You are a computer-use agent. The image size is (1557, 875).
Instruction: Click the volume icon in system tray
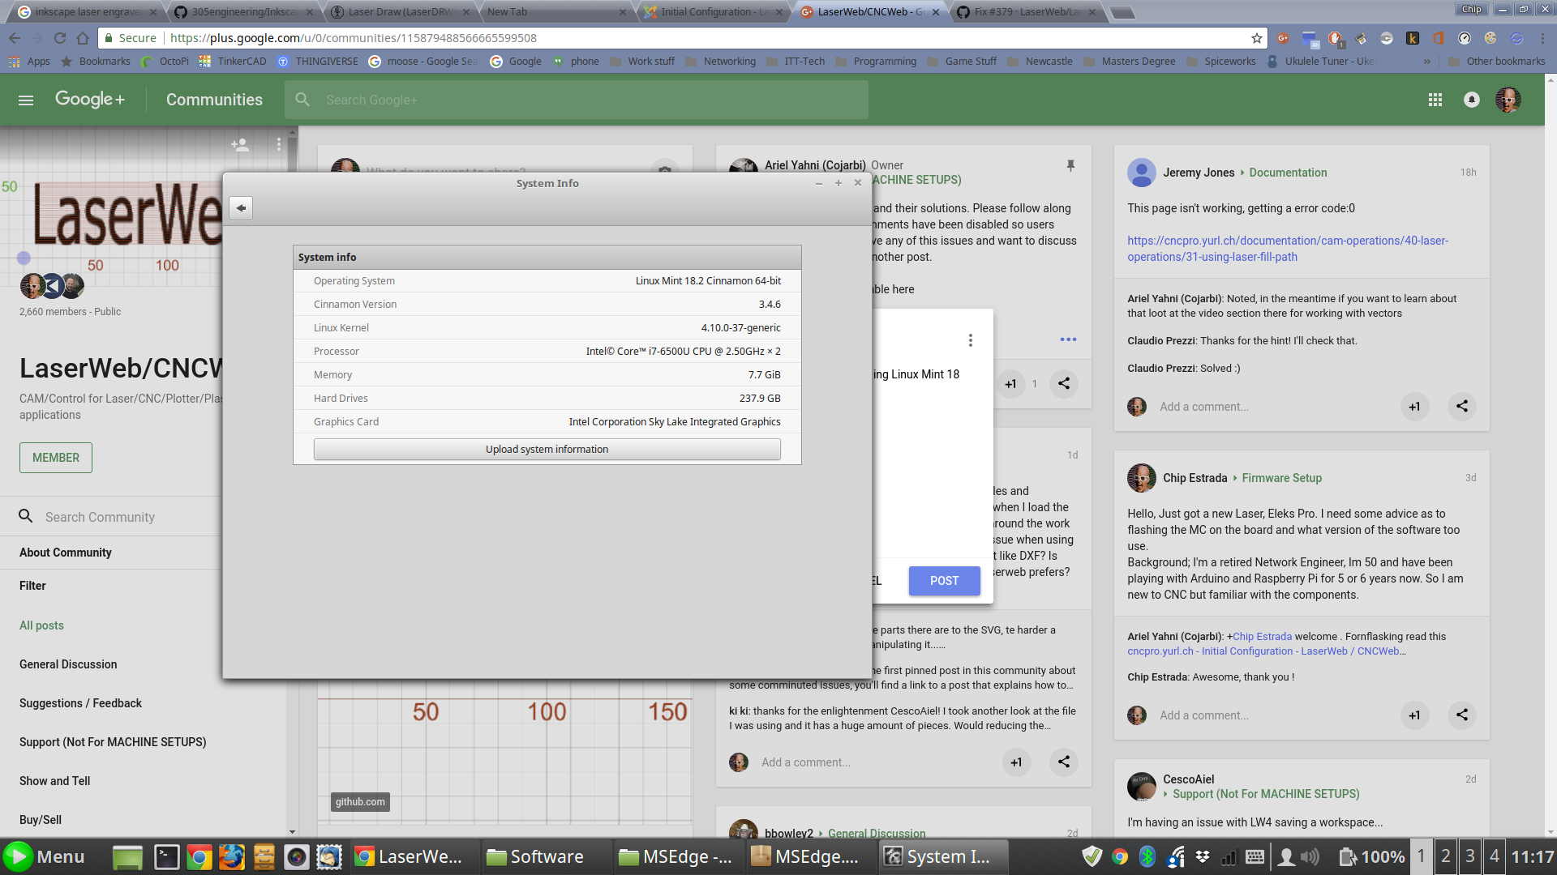click(x=1310, y=856)
